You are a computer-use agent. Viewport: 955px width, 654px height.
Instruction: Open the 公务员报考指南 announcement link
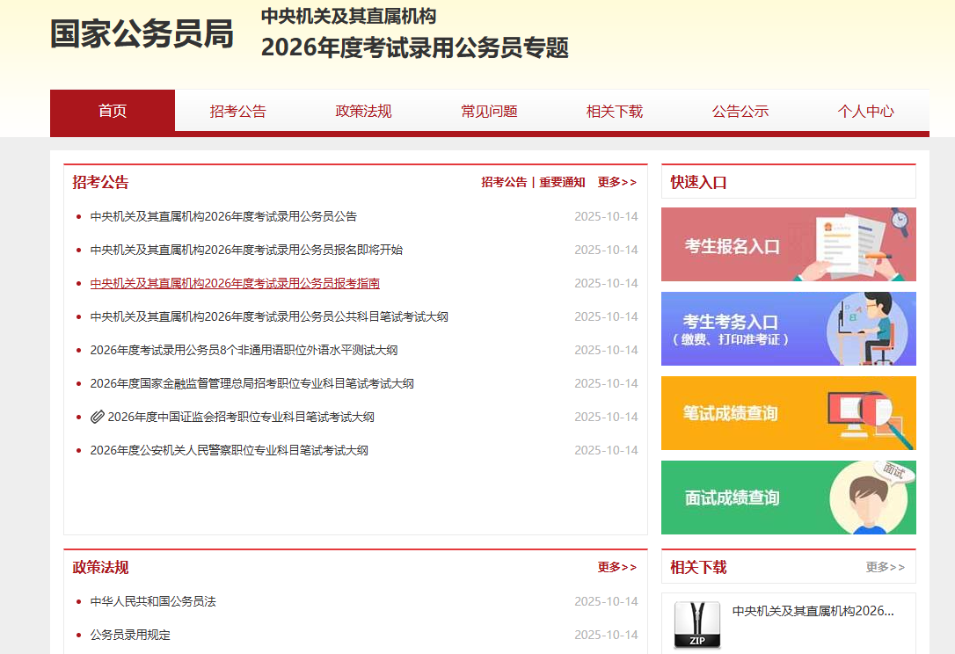point(235,283)
